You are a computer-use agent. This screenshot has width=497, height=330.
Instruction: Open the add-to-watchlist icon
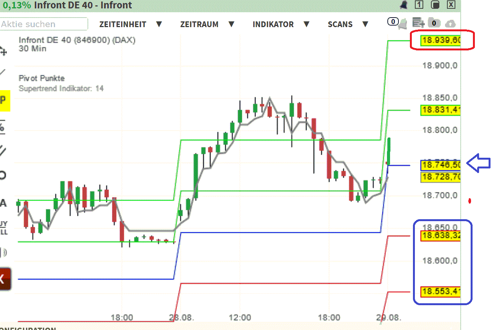tap(418, 23)
